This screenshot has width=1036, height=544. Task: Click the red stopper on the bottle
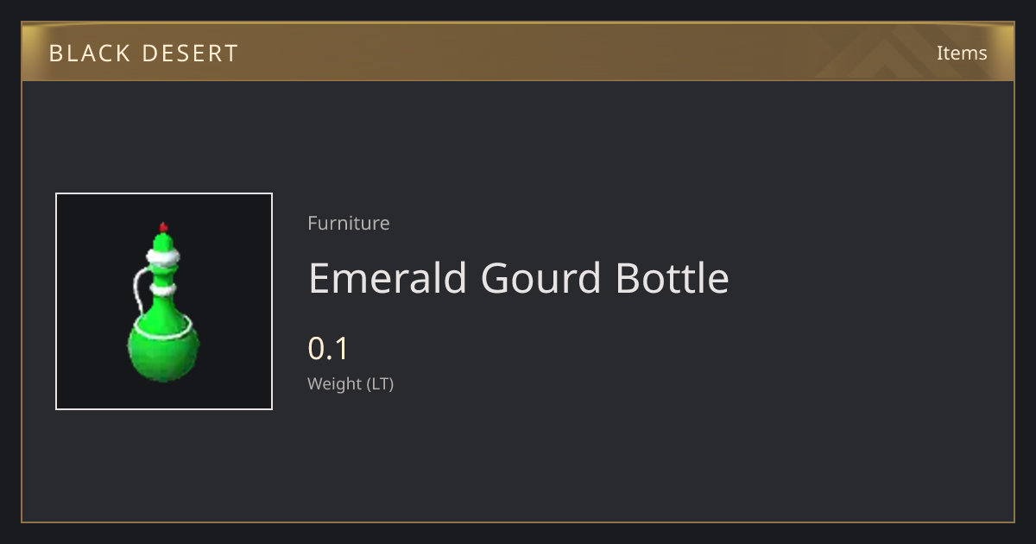coord(163,226)
